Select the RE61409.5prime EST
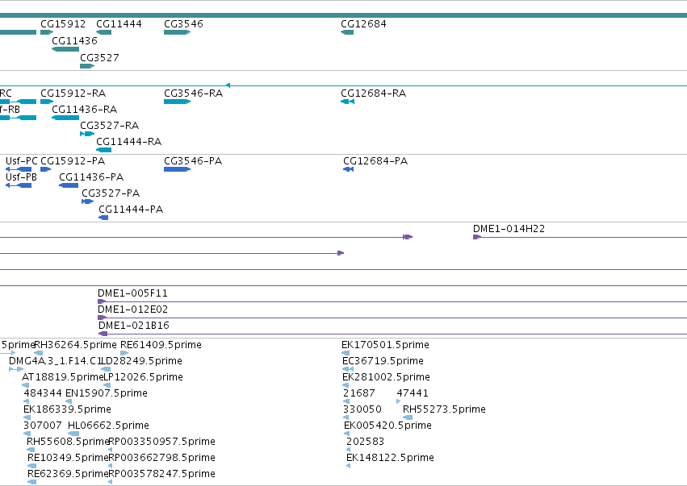This screenshot has width=687, height=486. [124, 353]
